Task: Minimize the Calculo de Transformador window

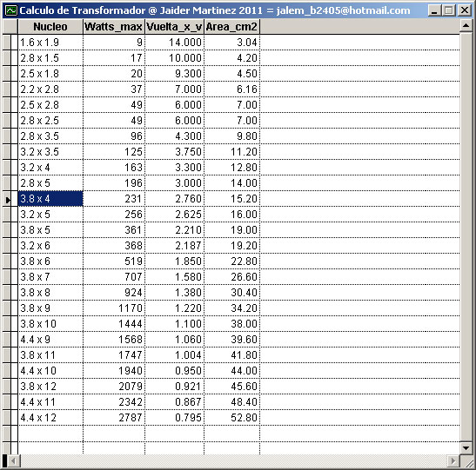Action: tap(434, 11)
